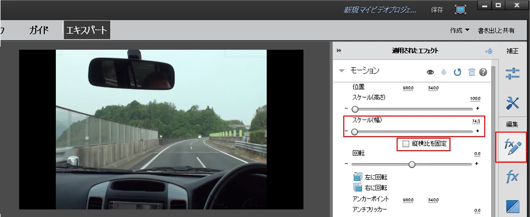530x217 pixels.
Task: Click 位置 Y value 540.0
Action: (433, 88)
